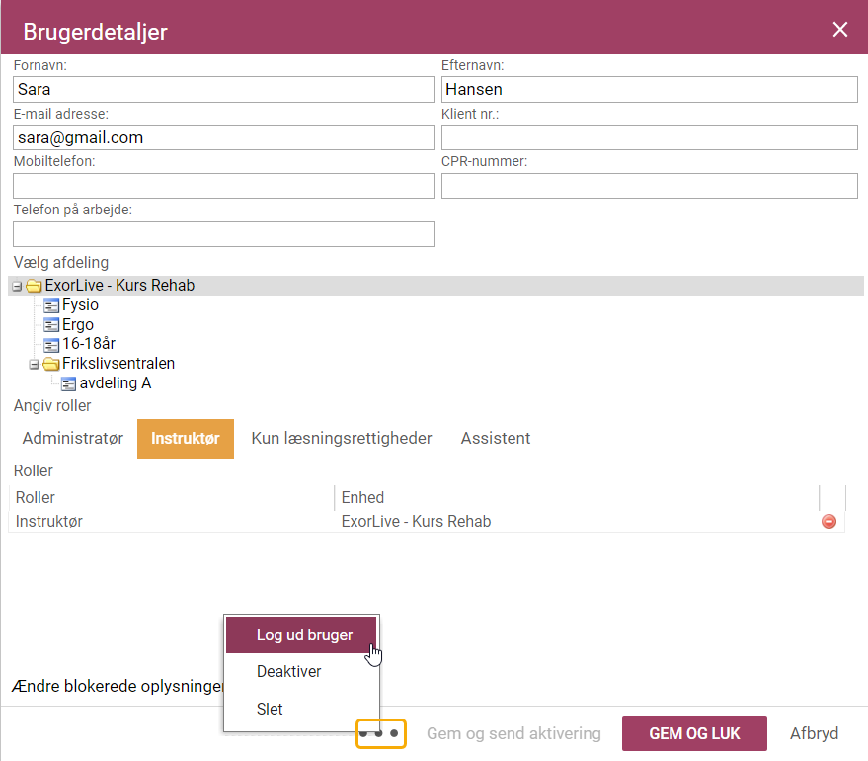Click the GEM OG LUK button
This screenshot has height=761, width=868.
tap(694, 733)
